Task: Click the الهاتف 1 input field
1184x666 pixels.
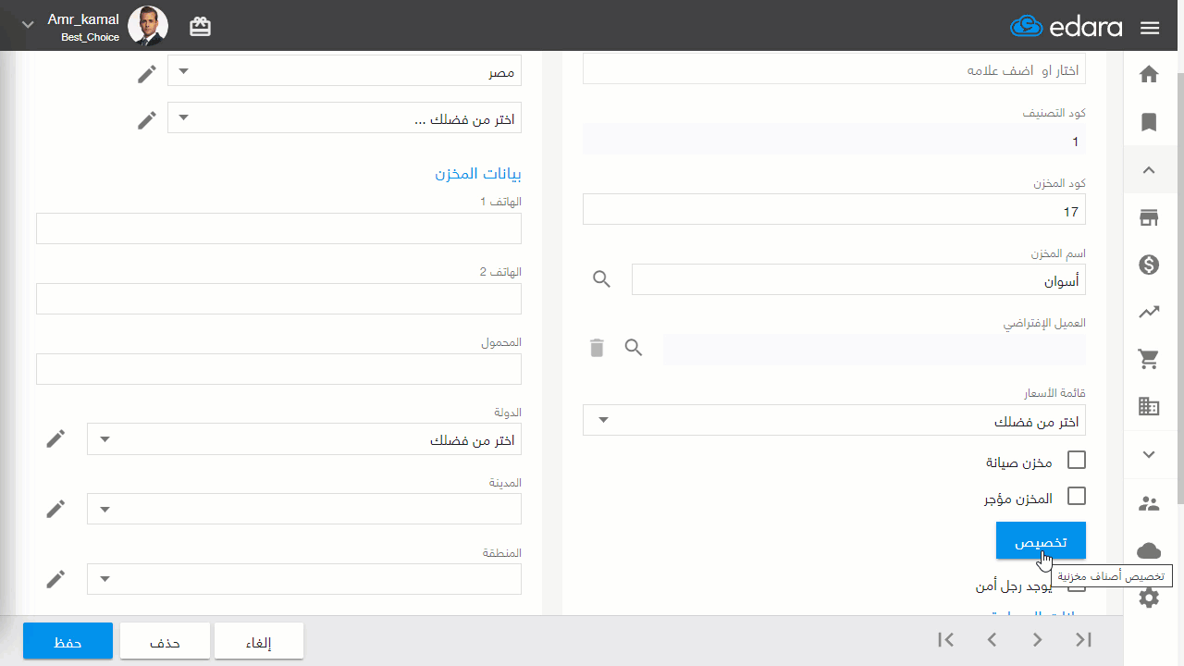Action: coord(278,228)
